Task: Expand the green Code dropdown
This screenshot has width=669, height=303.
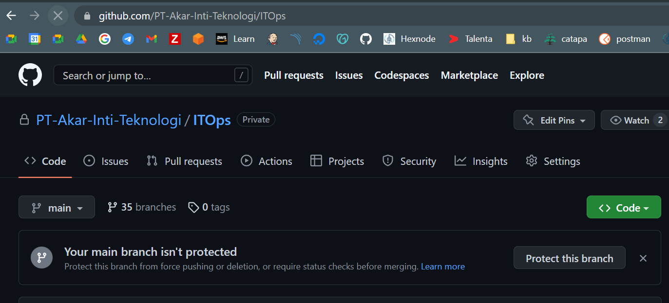Action: [624, 207]
